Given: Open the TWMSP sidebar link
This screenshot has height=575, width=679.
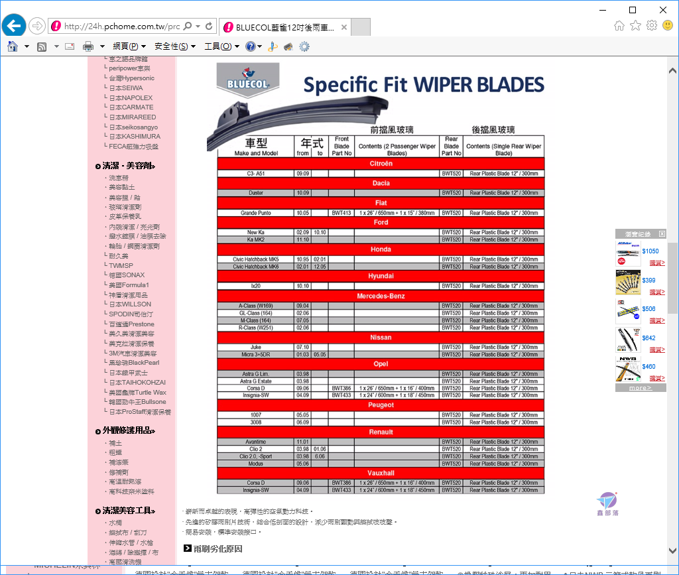Looking at the screenshot, I should tap(121, 265).
